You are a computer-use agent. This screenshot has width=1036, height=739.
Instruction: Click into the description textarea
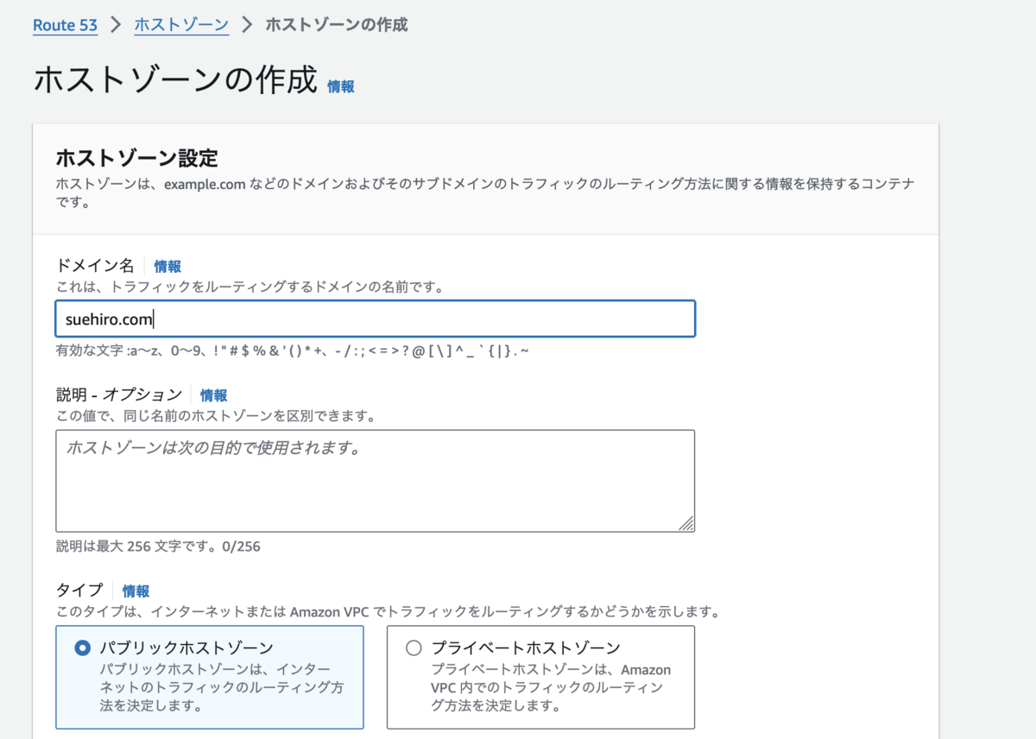pyautogui.click(x=376, y=481)
